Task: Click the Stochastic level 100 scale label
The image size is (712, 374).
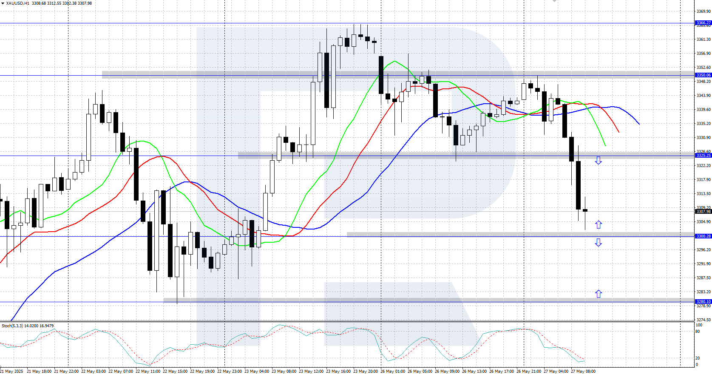Action: pyautogui.click(x=699, y=325)
